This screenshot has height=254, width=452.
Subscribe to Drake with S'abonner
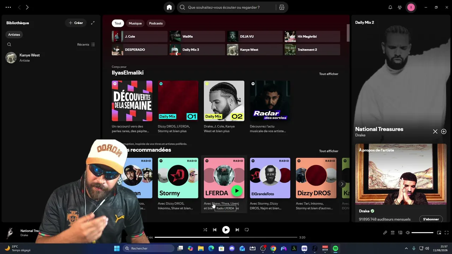point(431,219)
